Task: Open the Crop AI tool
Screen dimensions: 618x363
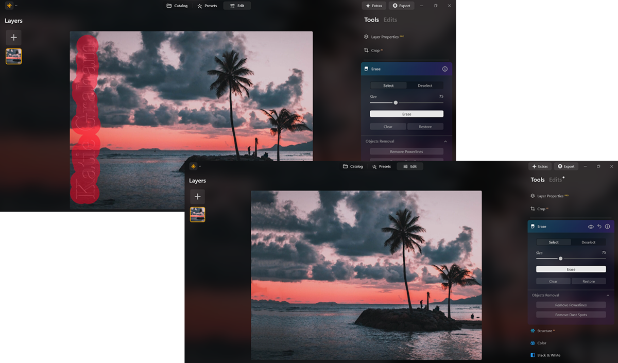Action: pyautogui.click(x=539, y=209)
